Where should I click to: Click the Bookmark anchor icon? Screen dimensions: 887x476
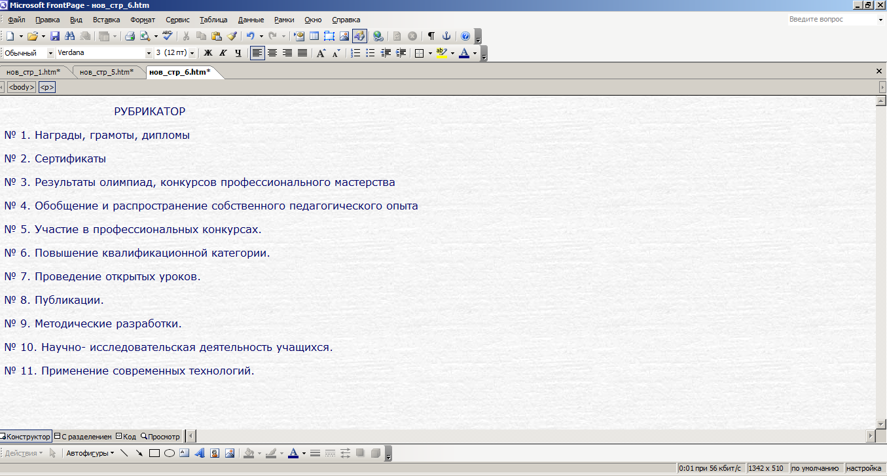(x=446, y=37)
